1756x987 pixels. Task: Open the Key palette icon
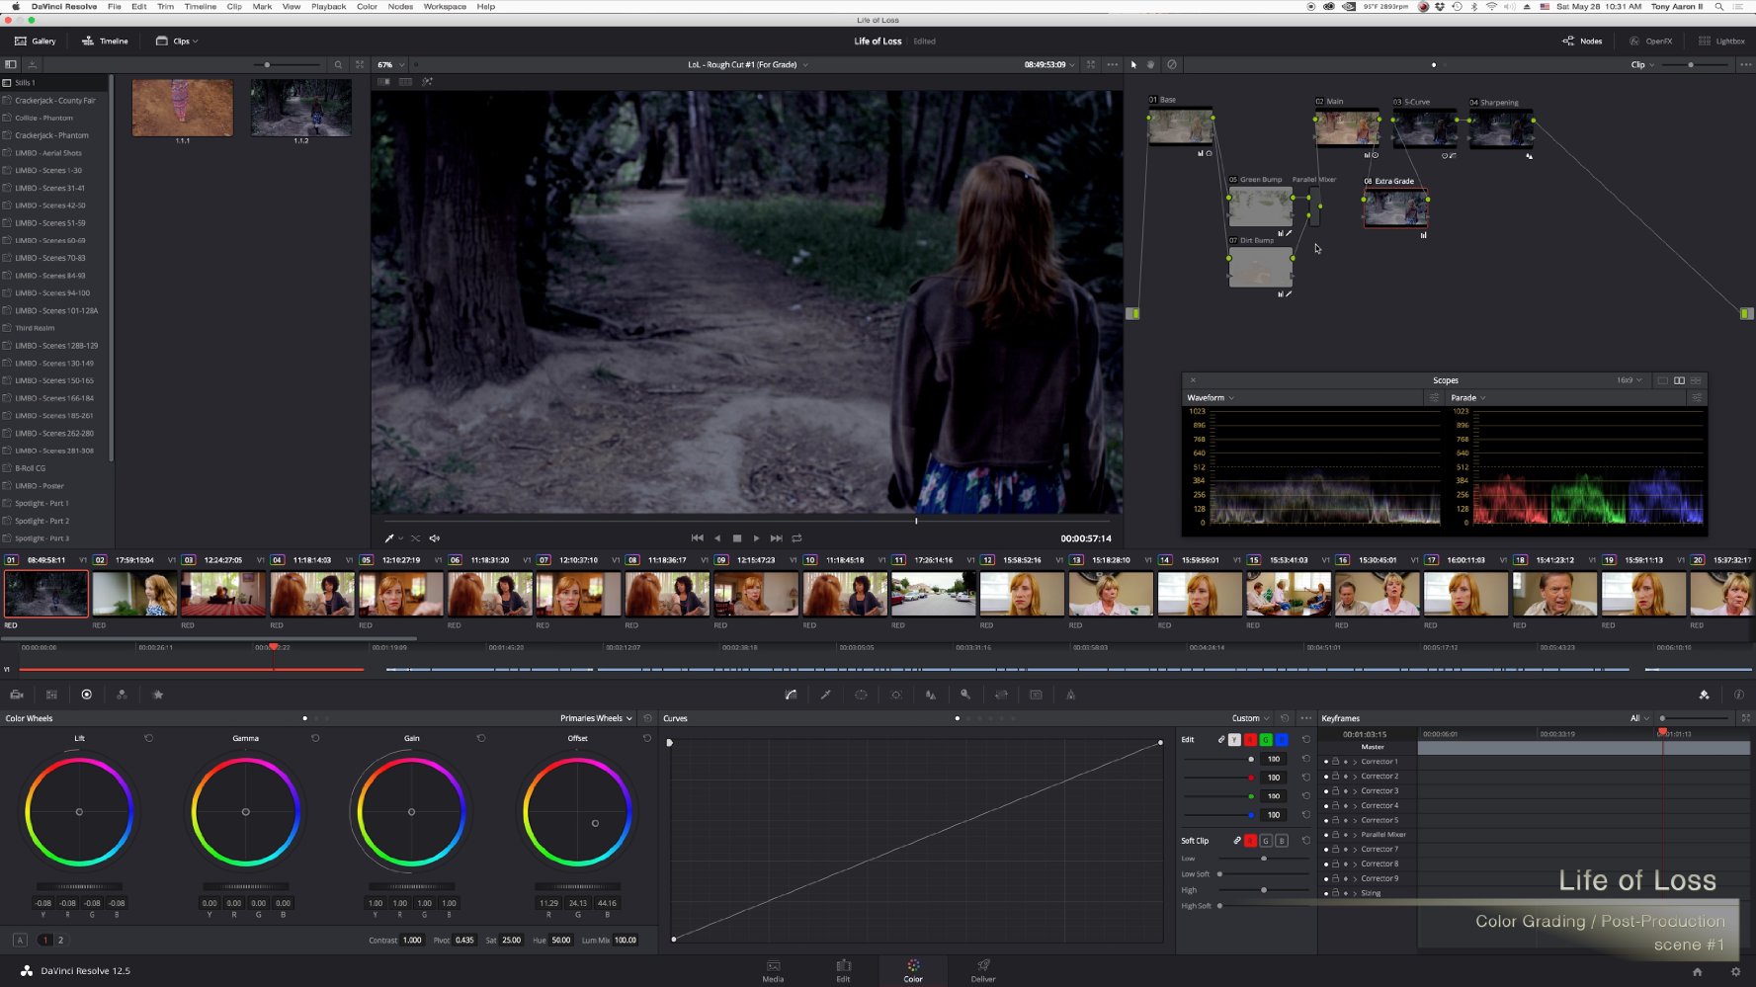pyautogui.click(x=965, y=695)
